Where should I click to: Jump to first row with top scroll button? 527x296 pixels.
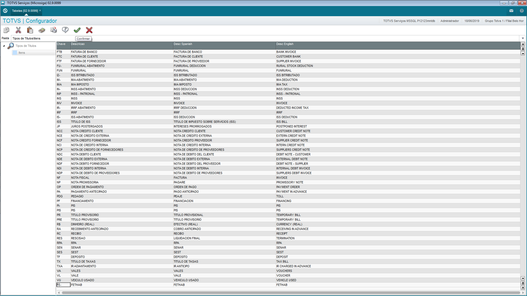[523, 44]
